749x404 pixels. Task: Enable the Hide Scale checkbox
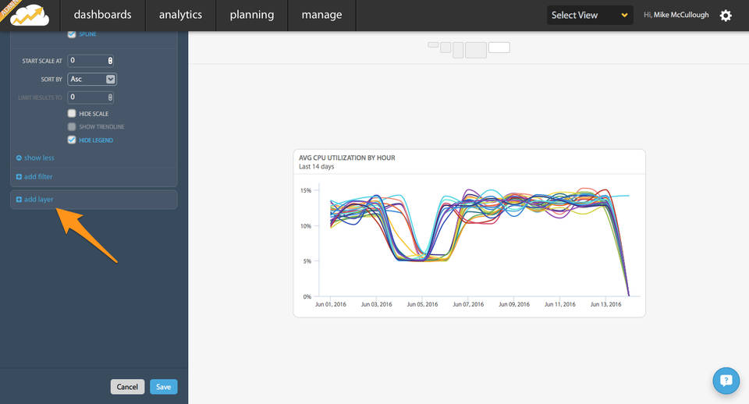click(72, 114)
